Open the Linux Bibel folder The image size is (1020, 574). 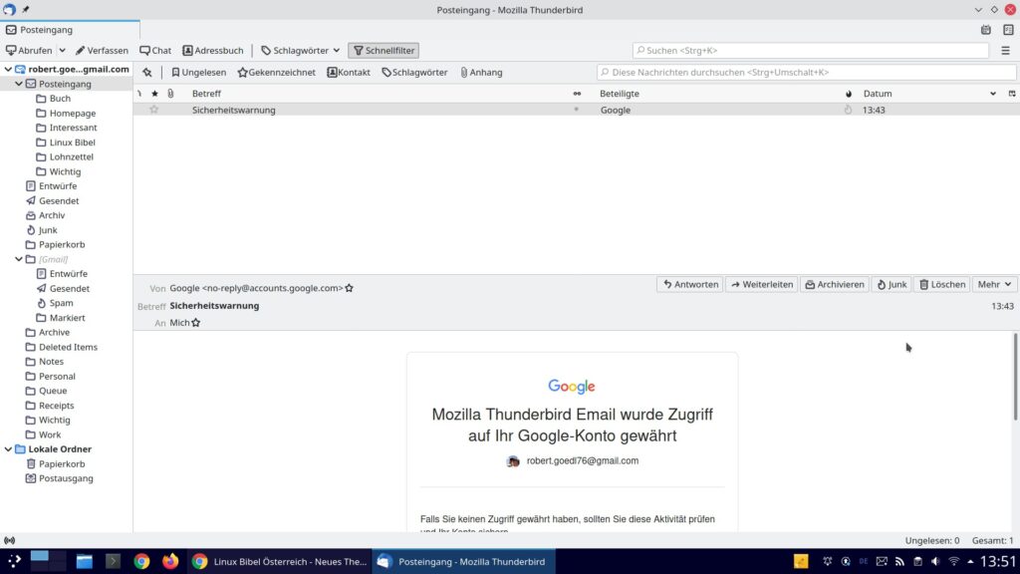72,143
